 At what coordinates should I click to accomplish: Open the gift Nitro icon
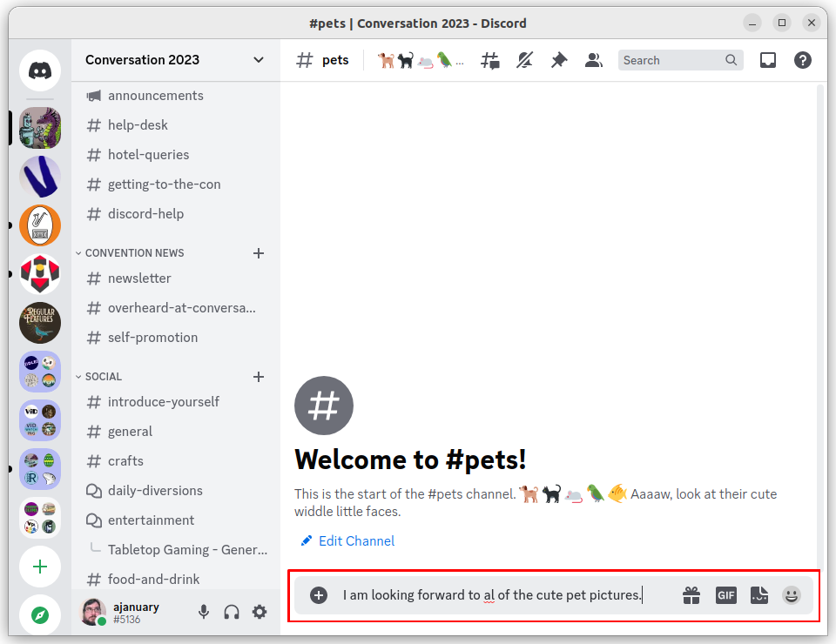click(x=691, y=595)
